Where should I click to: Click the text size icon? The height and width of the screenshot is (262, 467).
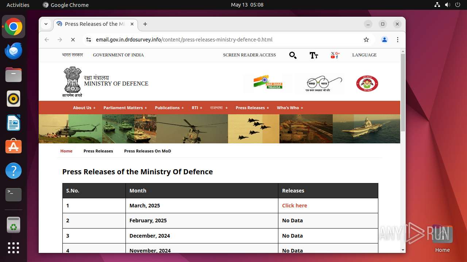314,55
